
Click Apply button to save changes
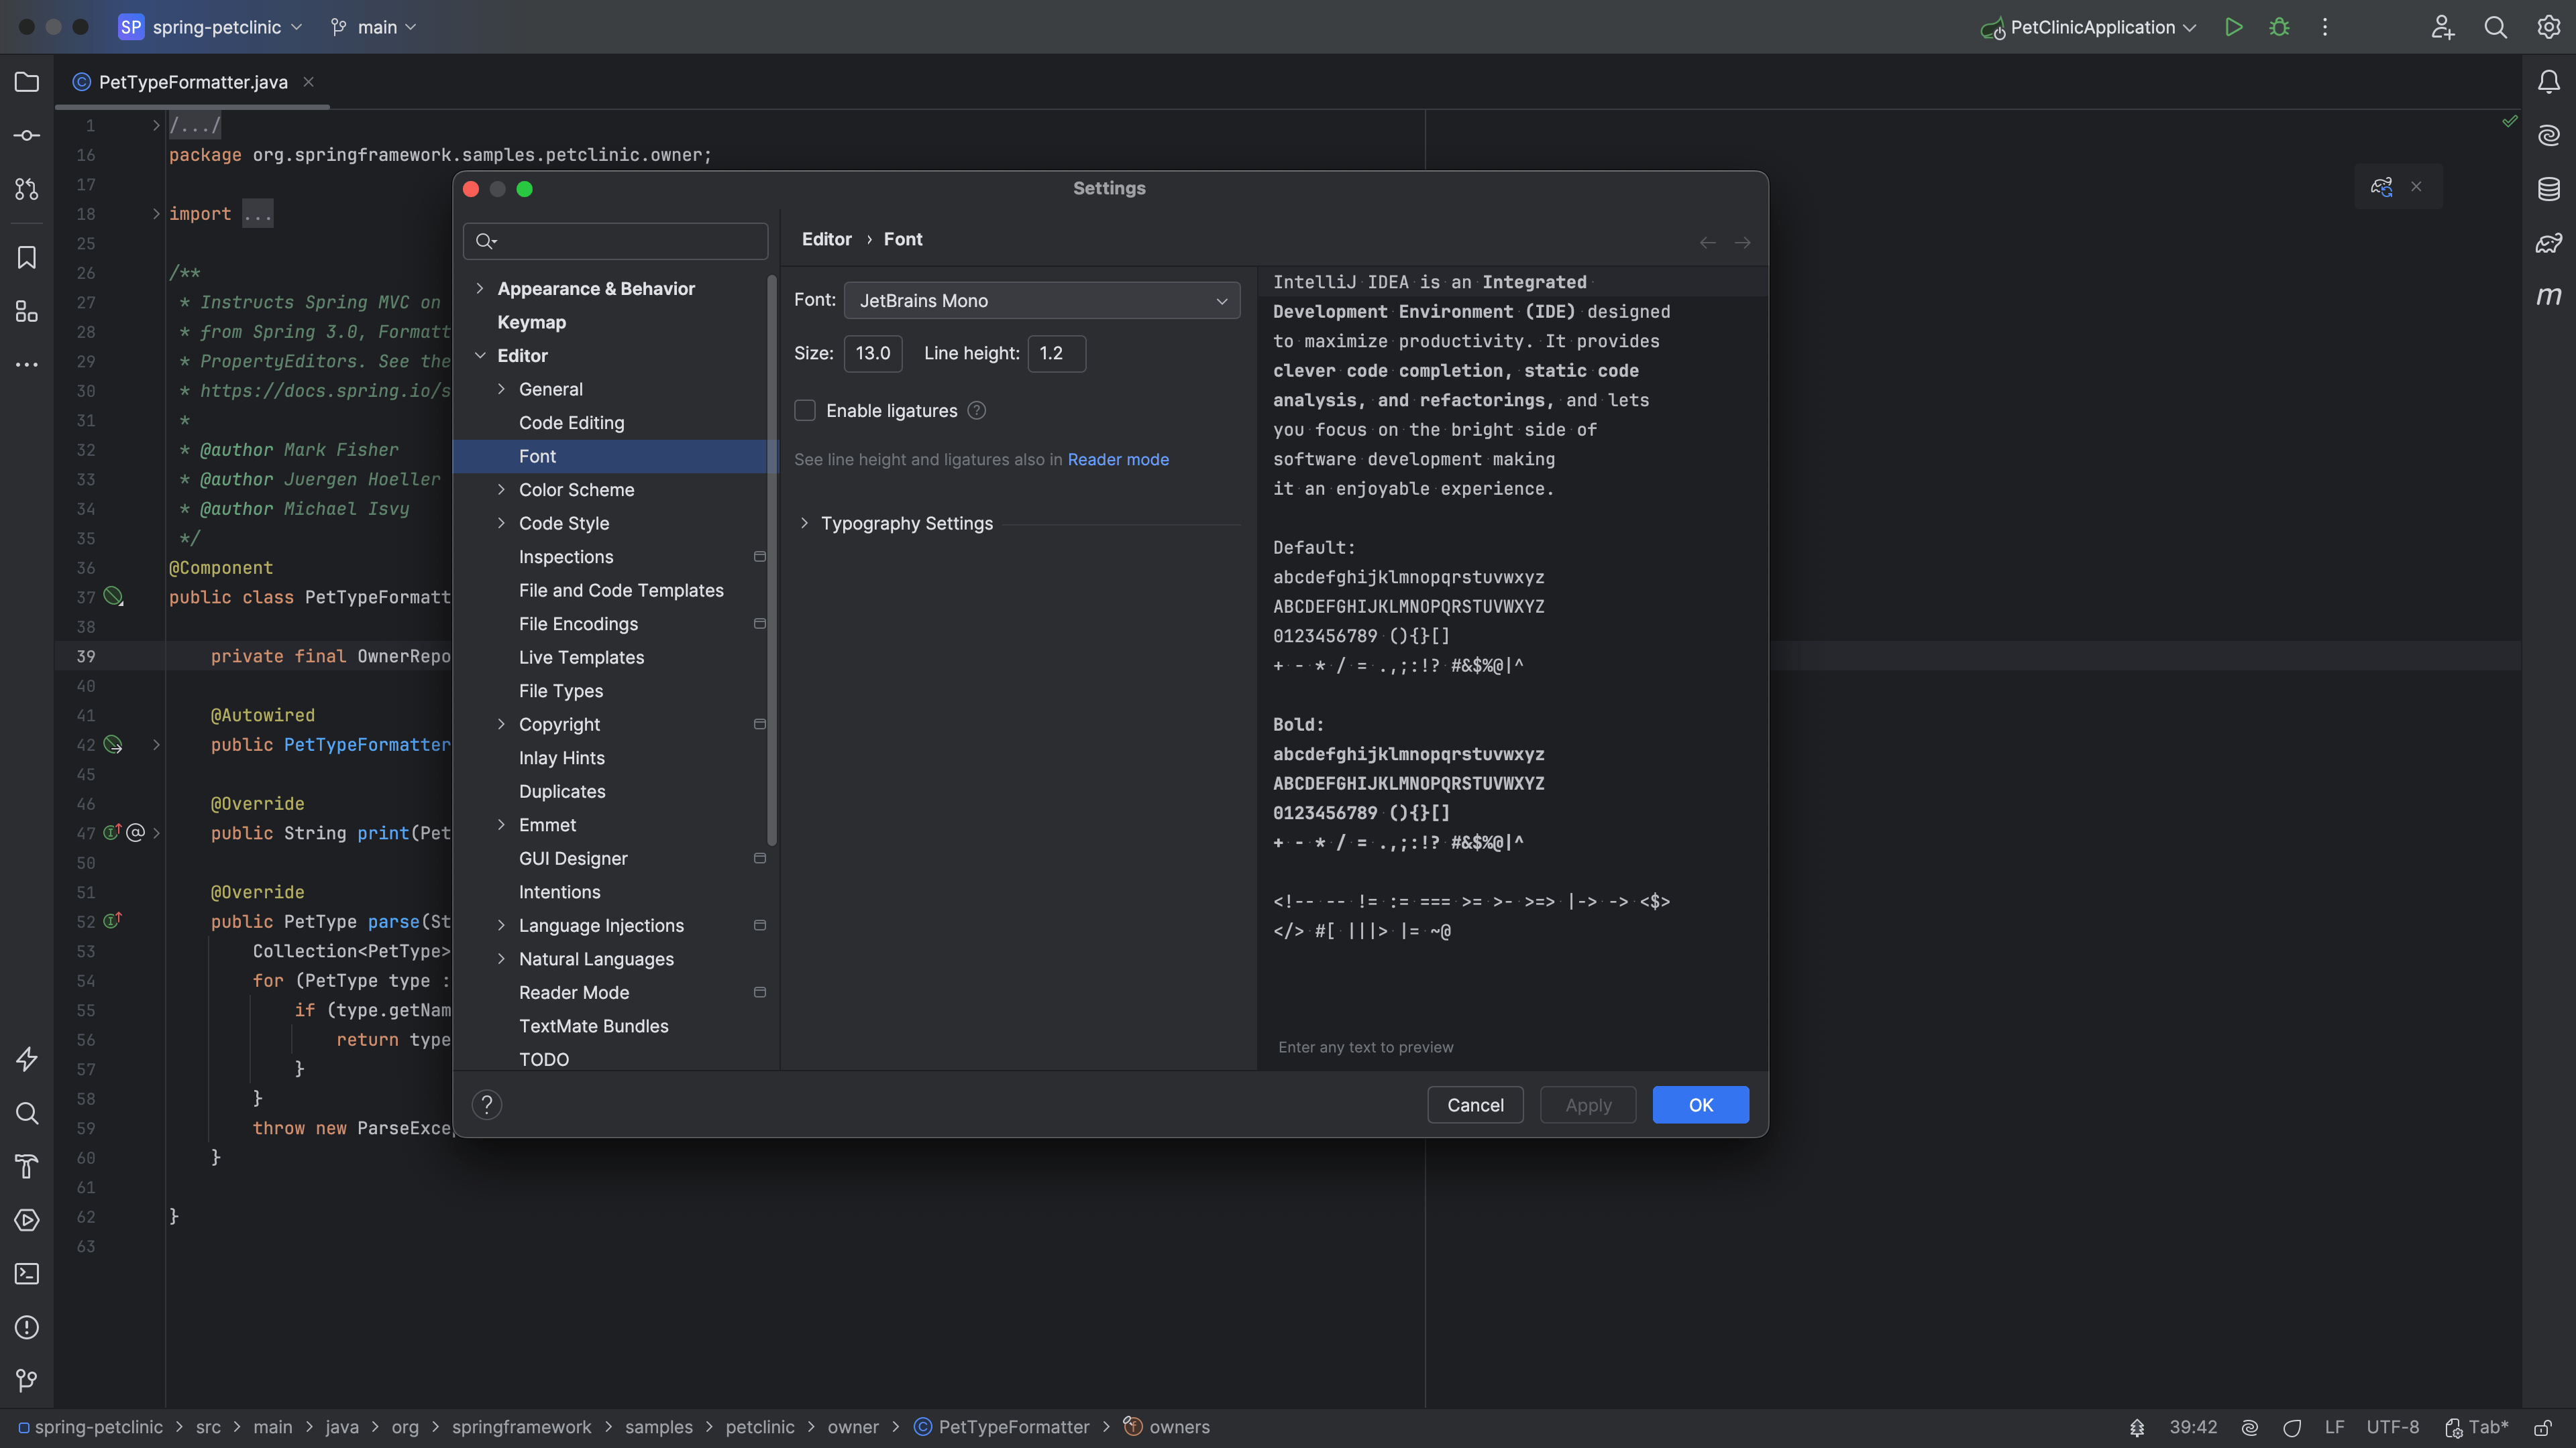pyautogui.click(x=1587, y=1103)
